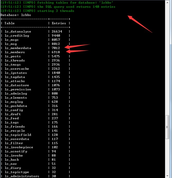The width and height of the screenshot is (172, 178).
Task: Click the lz_msglog table name
Action: [x=14, y=102]
